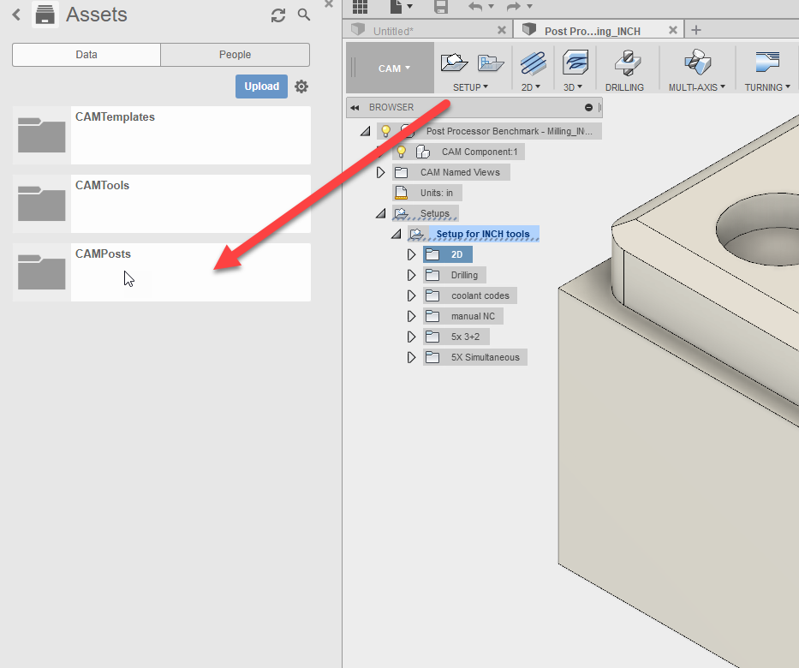Switch to the People tab
799x668 pixels.
tap(235, 55)
